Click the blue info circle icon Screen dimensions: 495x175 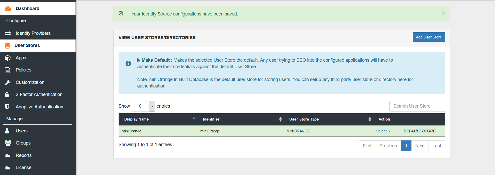[128, 63]
